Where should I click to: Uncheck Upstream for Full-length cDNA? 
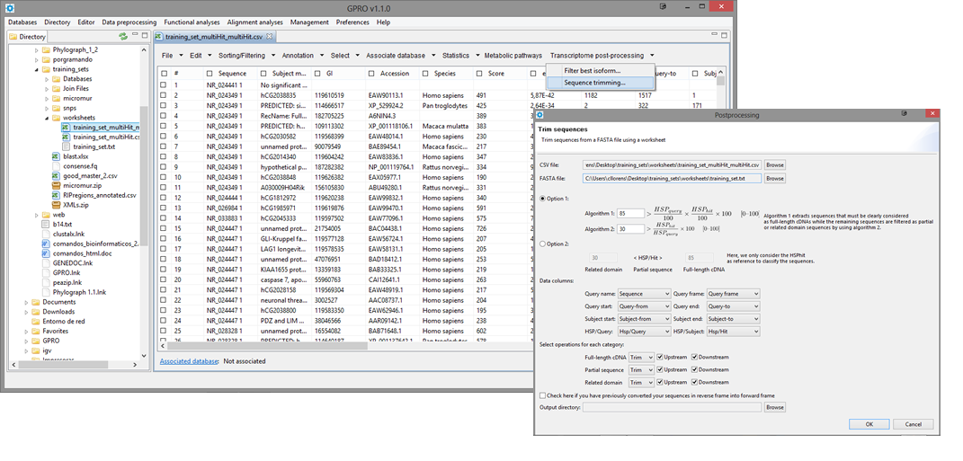[x=661, y=357]
